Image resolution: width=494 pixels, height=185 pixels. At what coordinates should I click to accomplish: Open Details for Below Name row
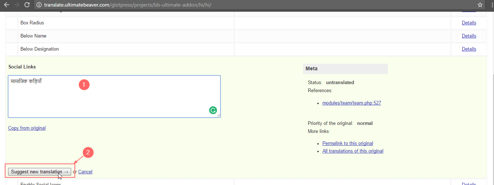tap(469, 36)
